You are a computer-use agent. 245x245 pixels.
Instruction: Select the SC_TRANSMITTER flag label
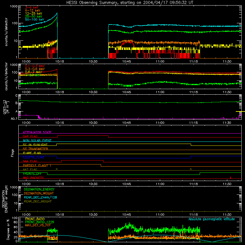click(x=35, y=149)
